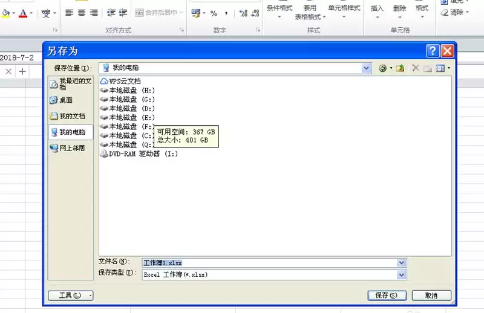Expand the 保存类型 file type dropdown
The width and height of the screenshot is (484, 313).
point(401,274)
